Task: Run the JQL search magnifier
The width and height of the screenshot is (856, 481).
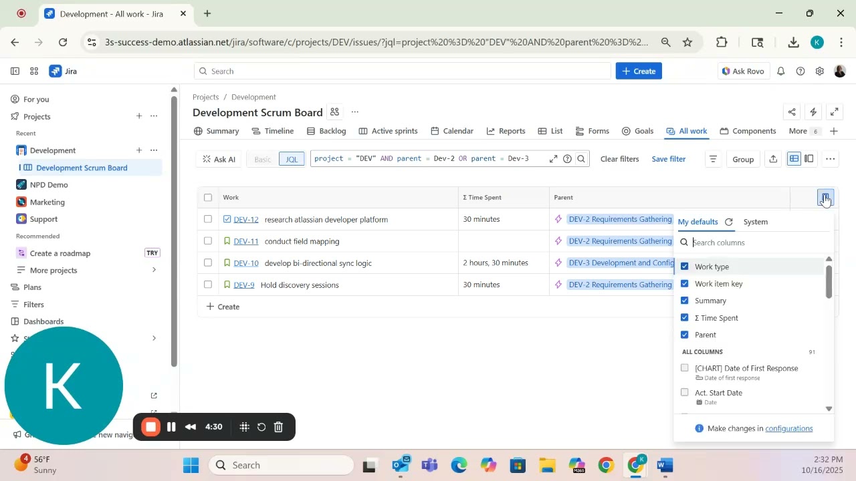Action: (581, 159)
